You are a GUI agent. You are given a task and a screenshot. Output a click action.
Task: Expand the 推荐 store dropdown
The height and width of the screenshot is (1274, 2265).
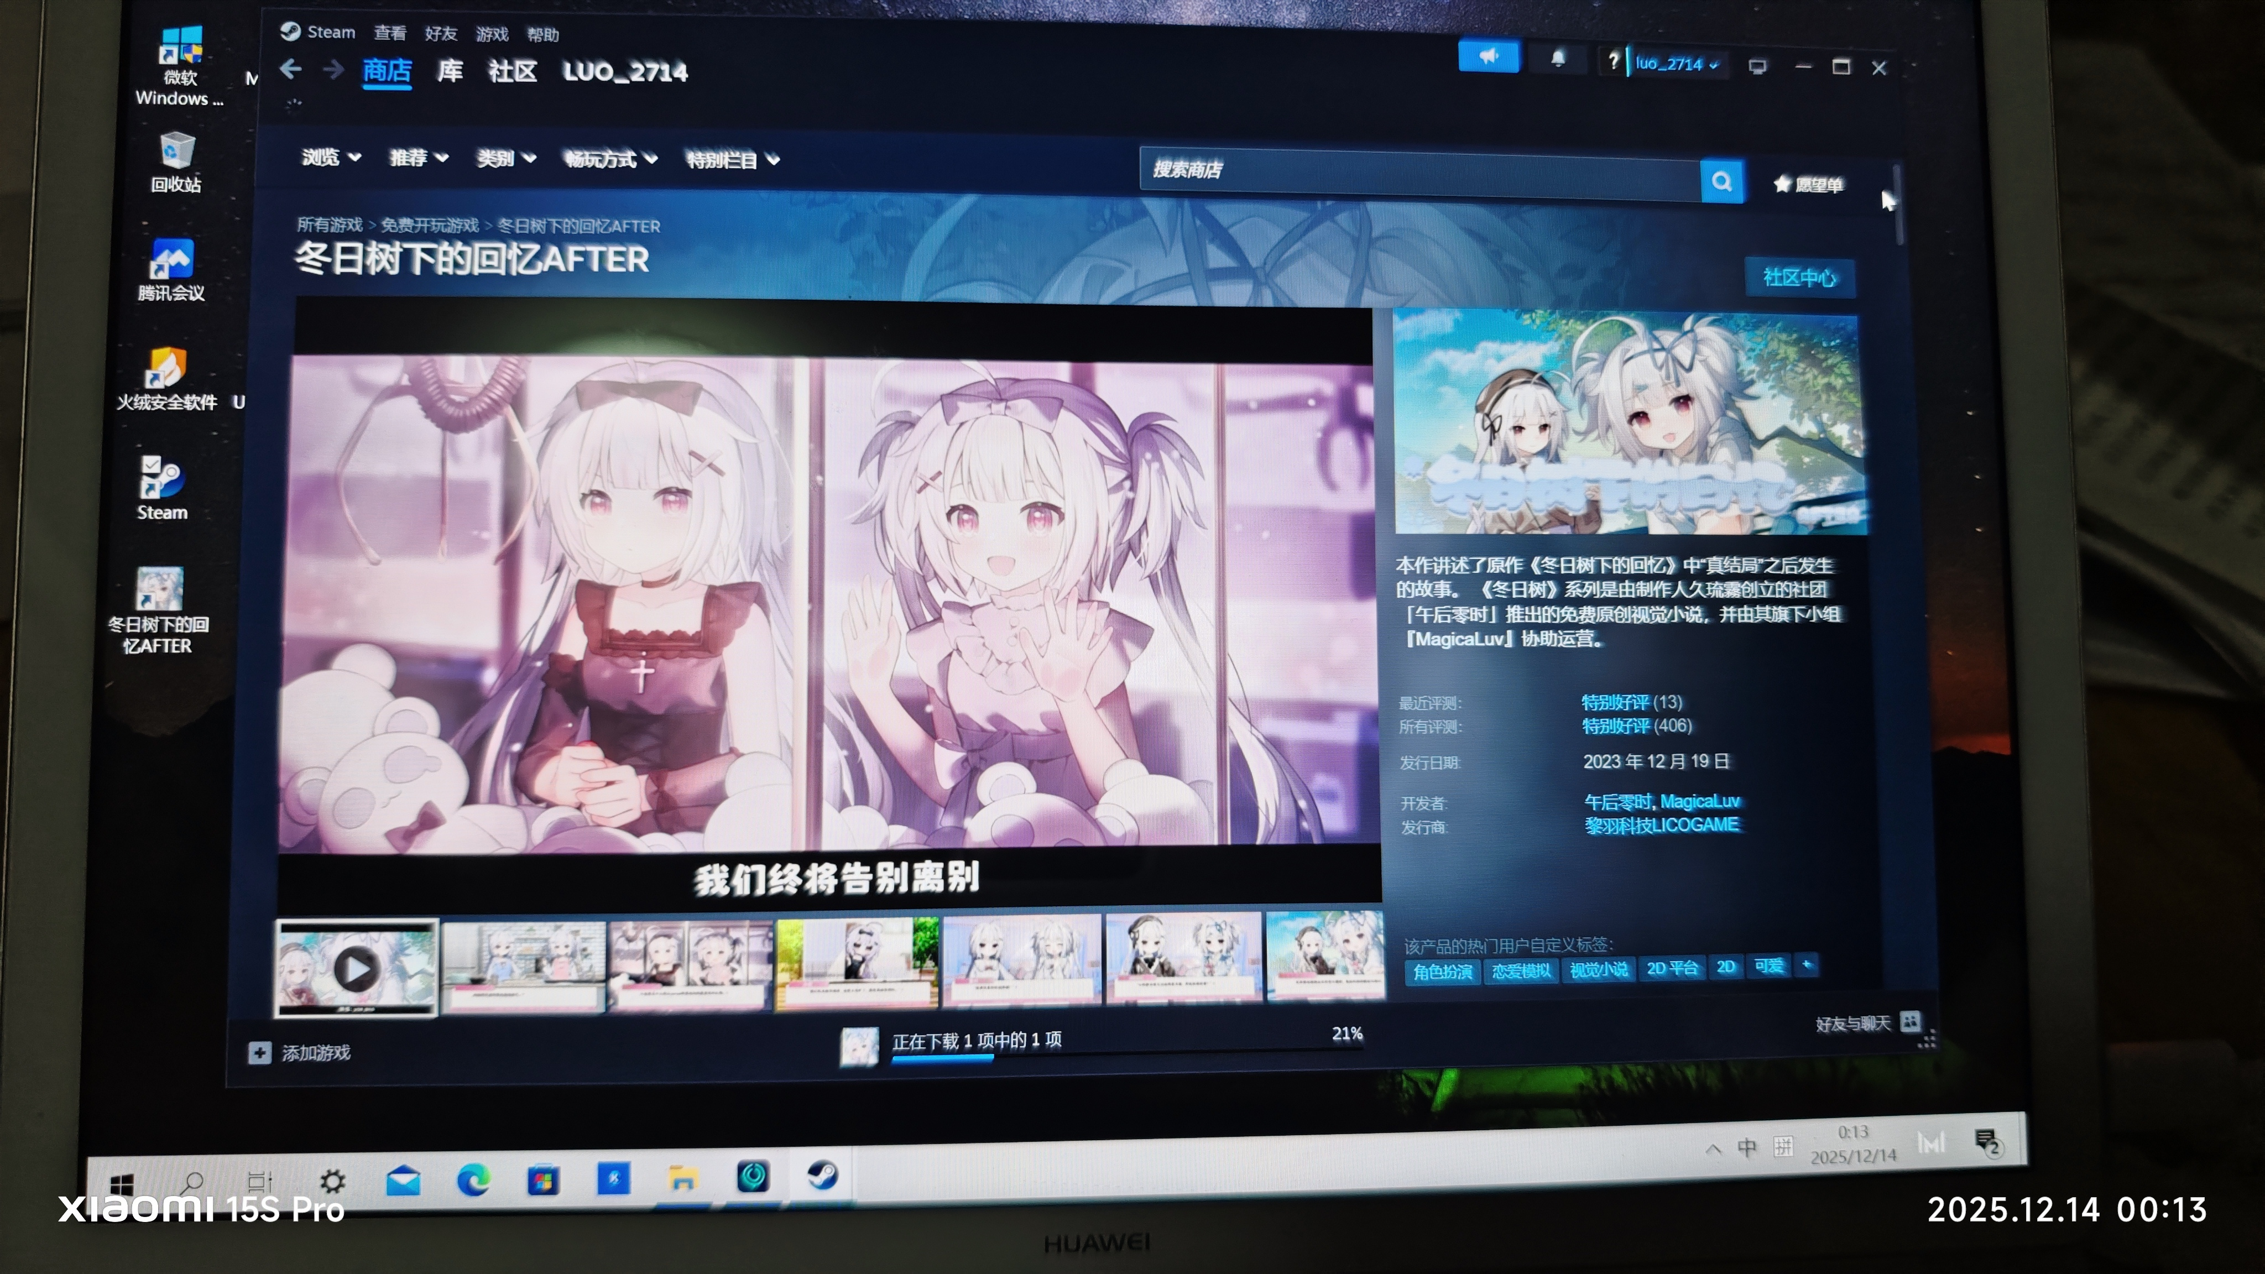click(x=419, y=158)
